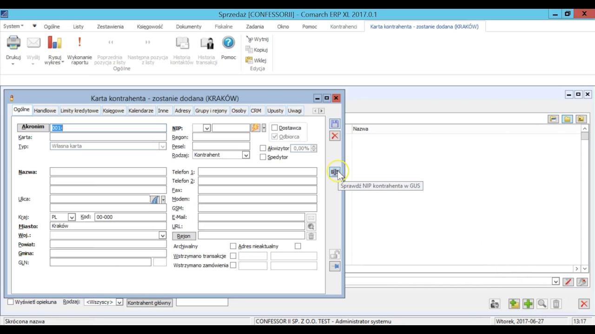The image size is (595, 334).
Task: Check the Archiwalny checkbox
Action: point(233,246)
